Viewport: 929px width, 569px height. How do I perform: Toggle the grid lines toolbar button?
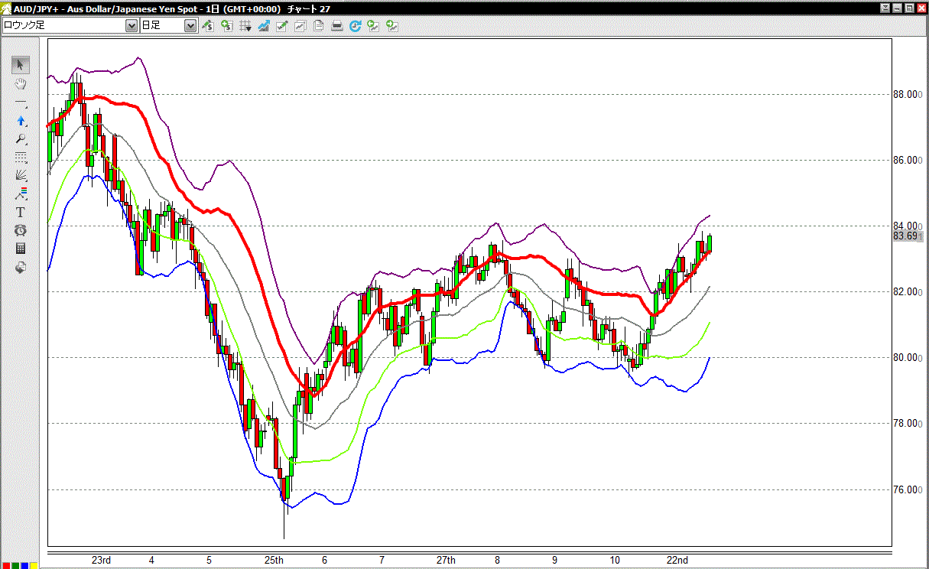click(x=245, y=26)
